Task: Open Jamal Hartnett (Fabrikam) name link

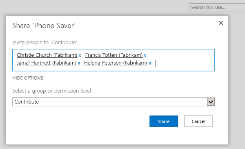Action: (x=47, y=63)
